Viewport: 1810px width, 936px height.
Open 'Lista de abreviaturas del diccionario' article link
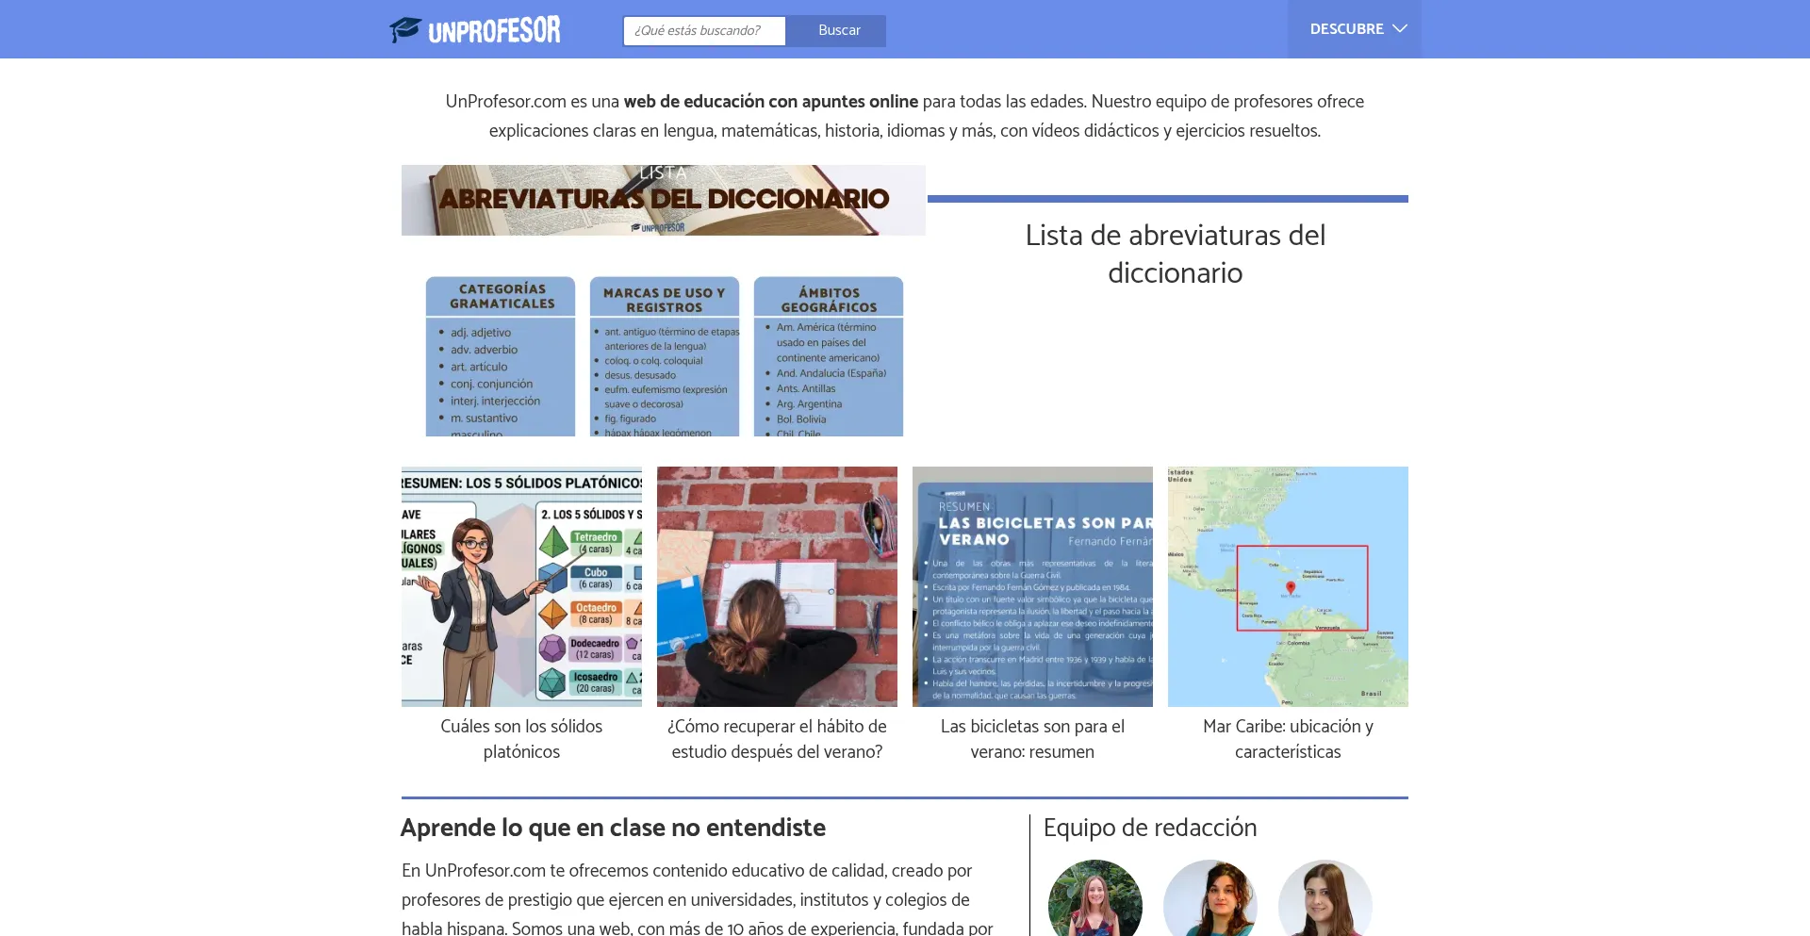pos(1175,254)
